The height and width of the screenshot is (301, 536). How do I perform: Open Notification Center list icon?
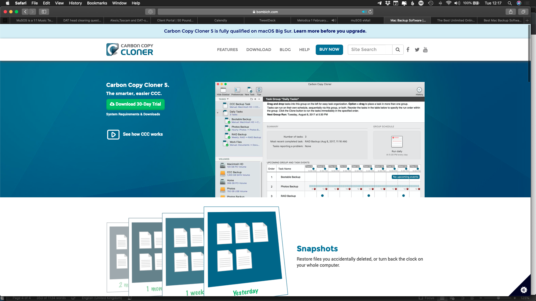pyautogui.click(x=527, y=3)
